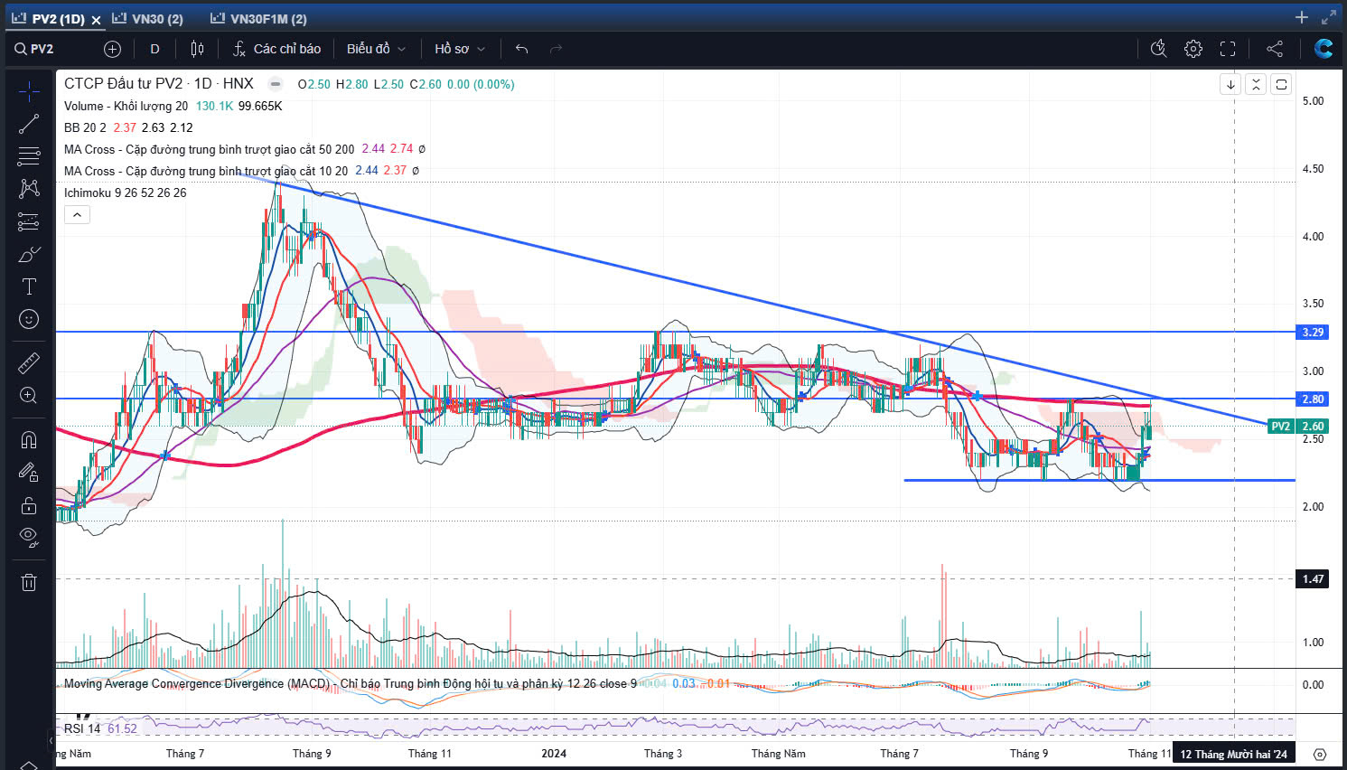Open the candlestick chart style selector

coord(197,49)
